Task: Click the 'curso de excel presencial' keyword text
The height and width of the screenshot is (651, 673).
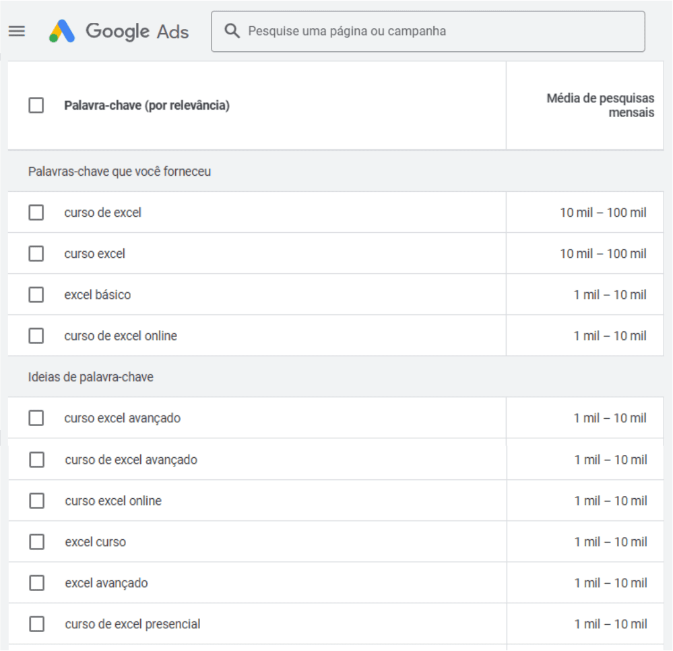Action: click(133, 624)
